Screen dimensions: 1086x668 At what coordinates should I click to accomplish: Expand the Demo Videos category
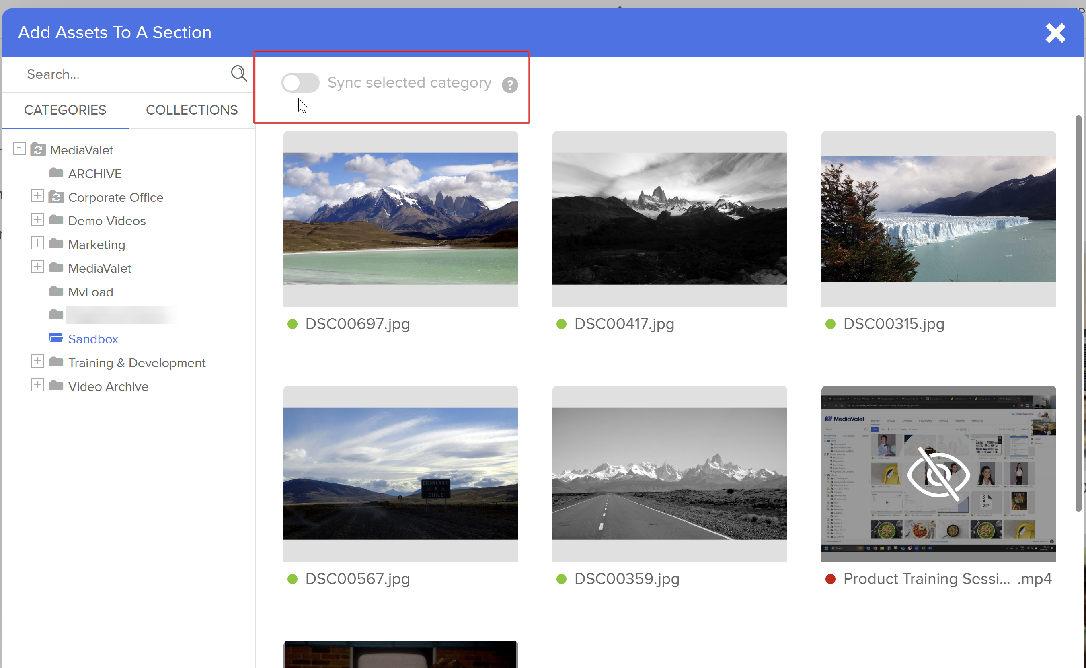coord(37,219)
